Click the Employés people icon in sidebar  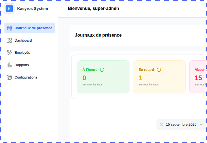pos(9,52)
